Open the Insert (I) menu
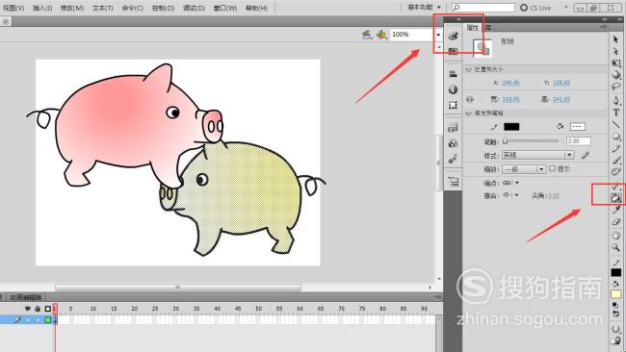 point(42,8)
